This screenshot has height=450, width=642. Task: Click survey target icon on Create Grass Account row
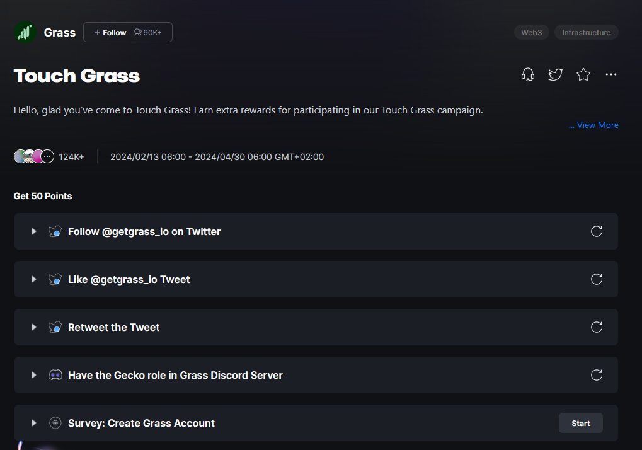55,423
